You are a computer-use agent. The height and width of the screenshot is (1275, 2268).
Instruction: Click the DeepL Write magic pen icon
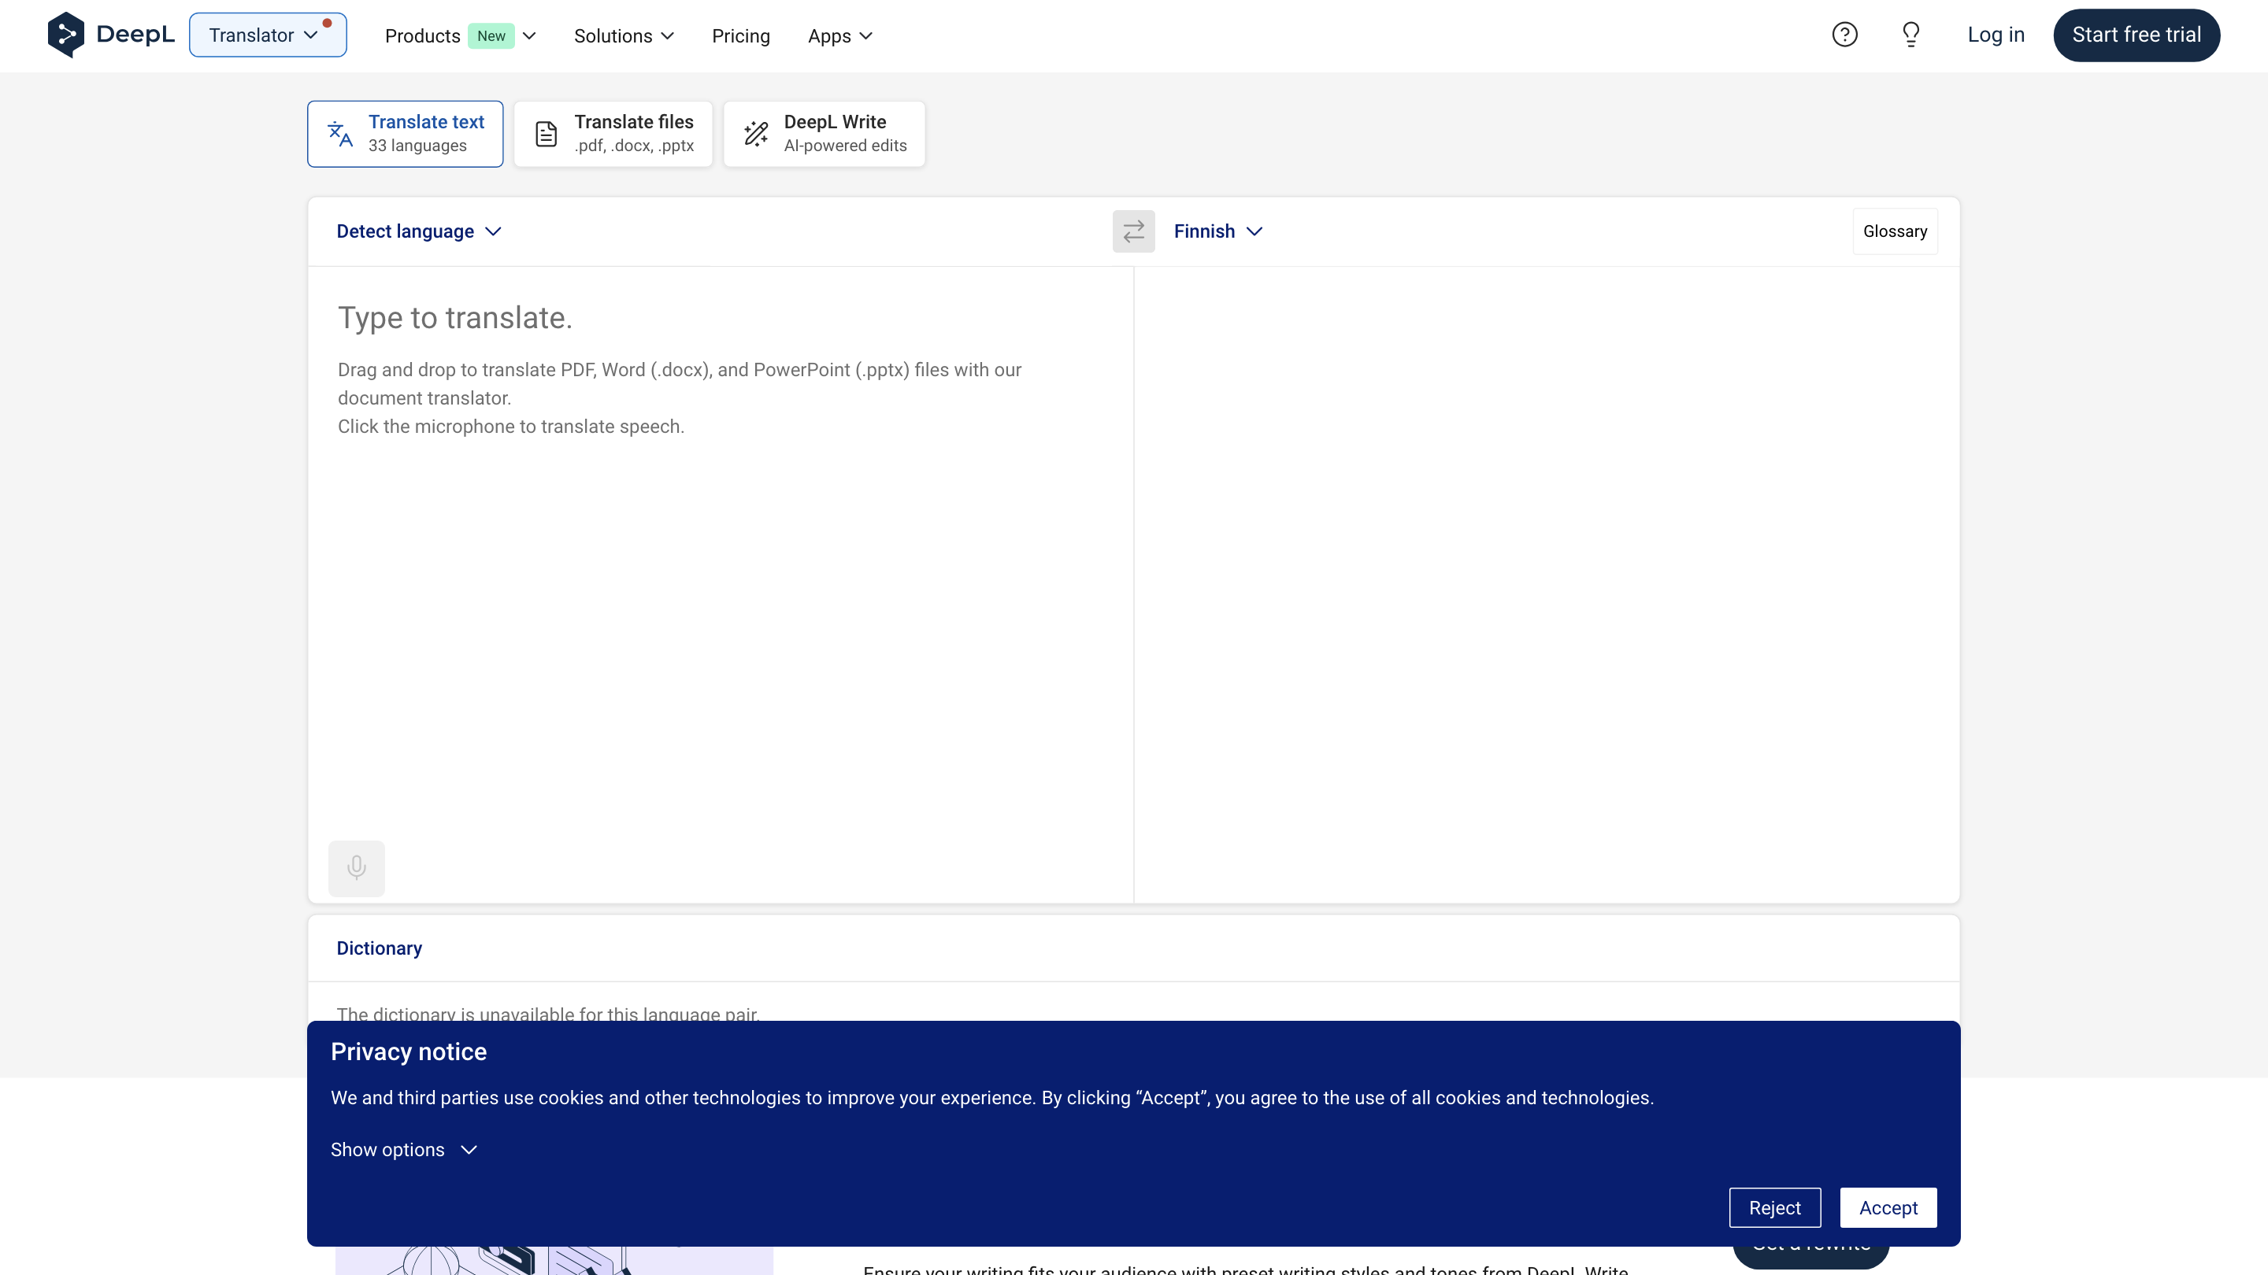(x=755, y=134)
